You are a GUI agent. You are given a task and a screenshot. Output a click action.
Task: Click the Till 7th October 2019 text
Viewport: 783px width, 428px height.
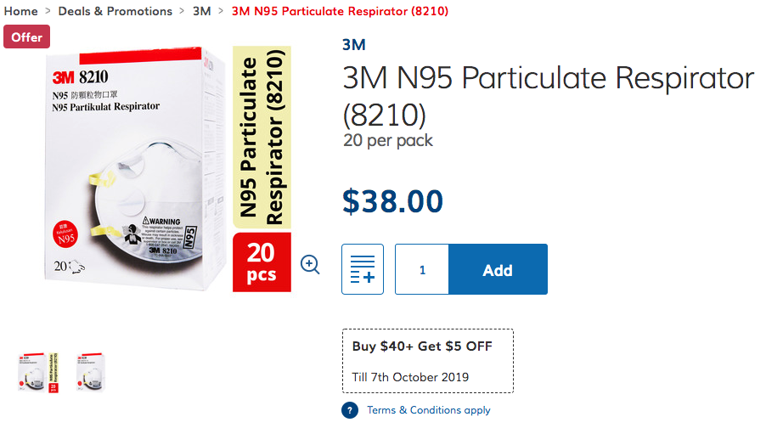click(410, 377)
